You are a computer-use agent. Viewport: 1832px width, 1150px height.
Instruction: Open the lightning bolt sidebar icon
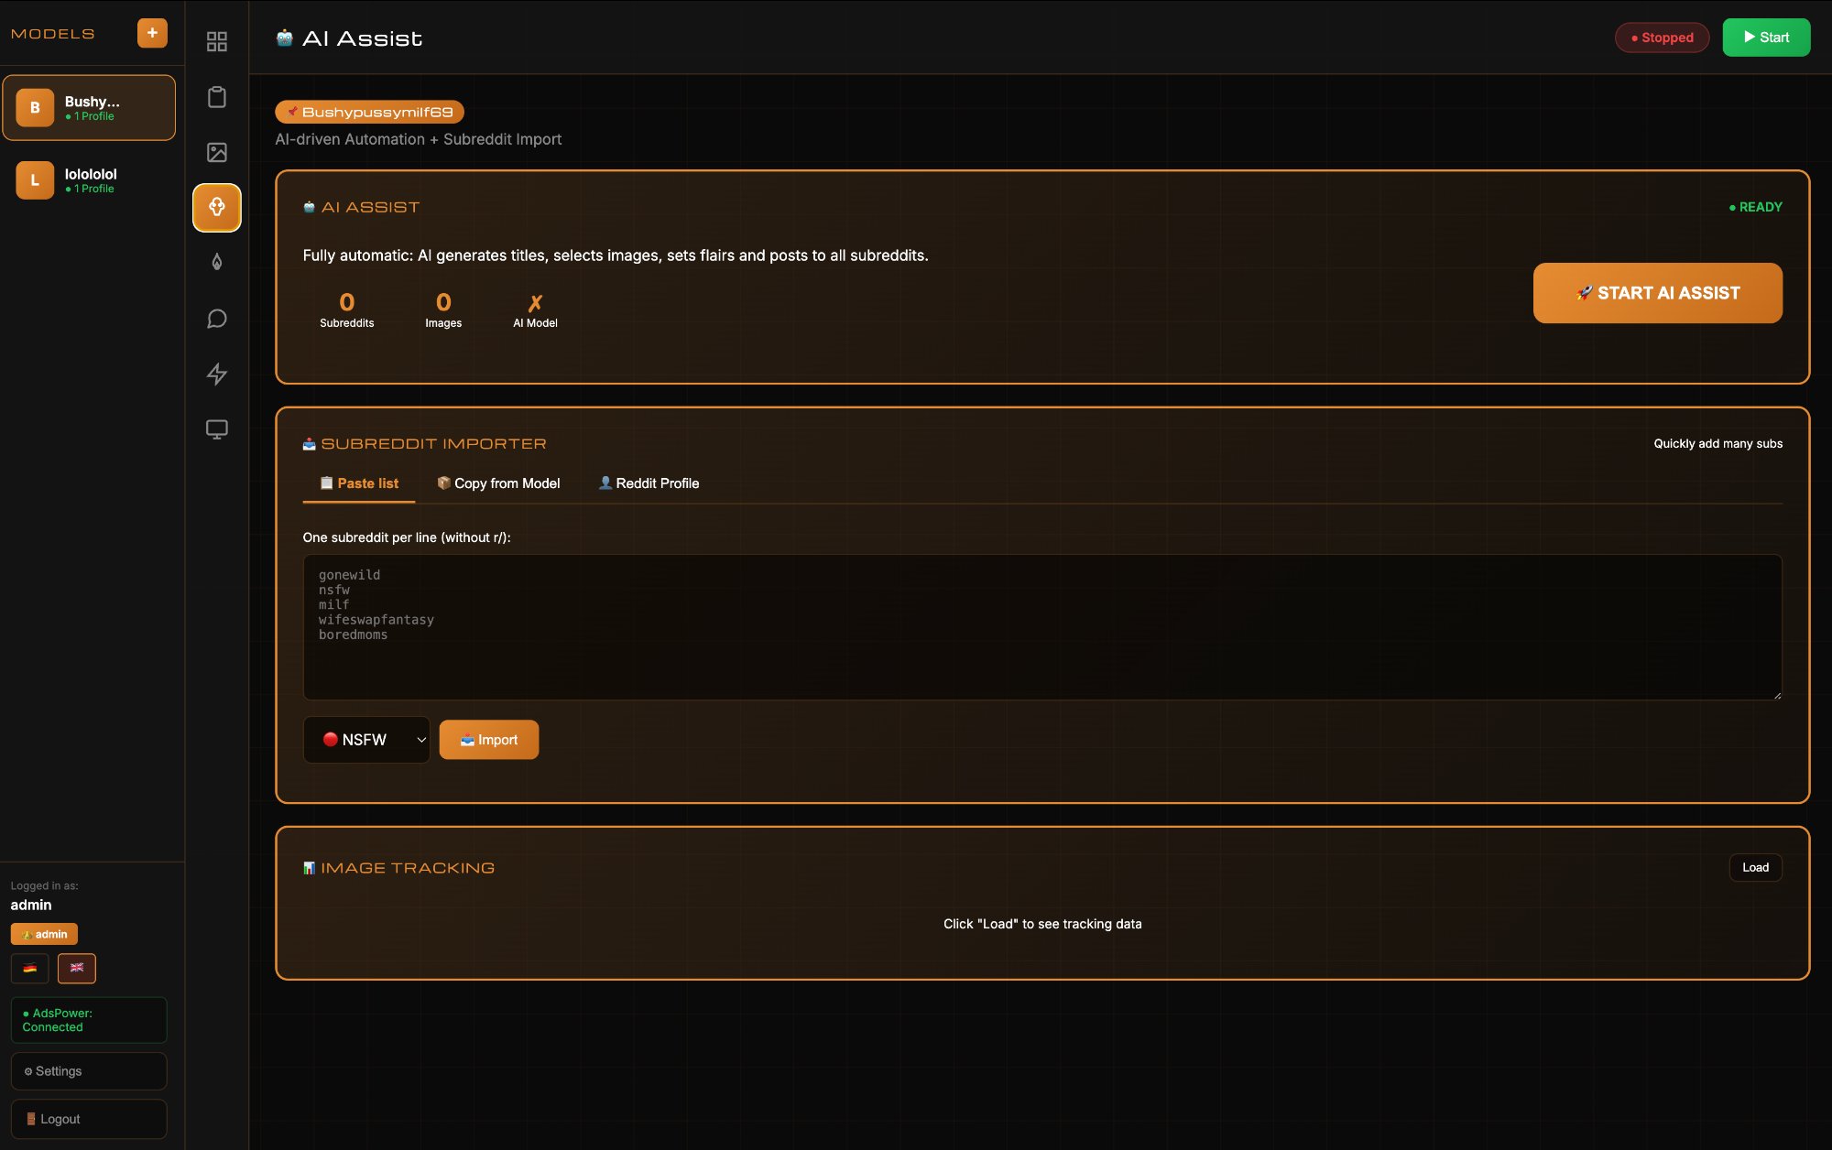(x=216, y=374)
